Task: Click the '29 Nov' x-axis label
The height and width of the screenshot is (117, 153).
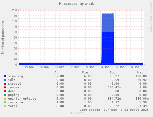Action: point(30,67)
